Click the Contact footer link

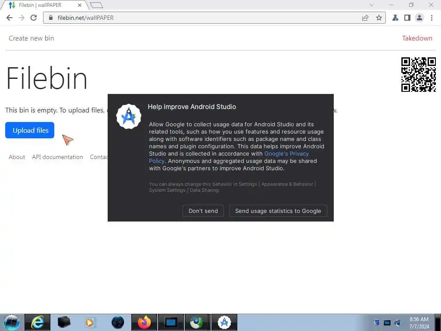coord(99,157)
